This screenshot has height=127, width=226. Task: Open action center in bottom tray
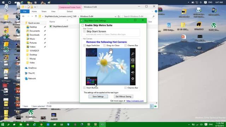point(206,125)
